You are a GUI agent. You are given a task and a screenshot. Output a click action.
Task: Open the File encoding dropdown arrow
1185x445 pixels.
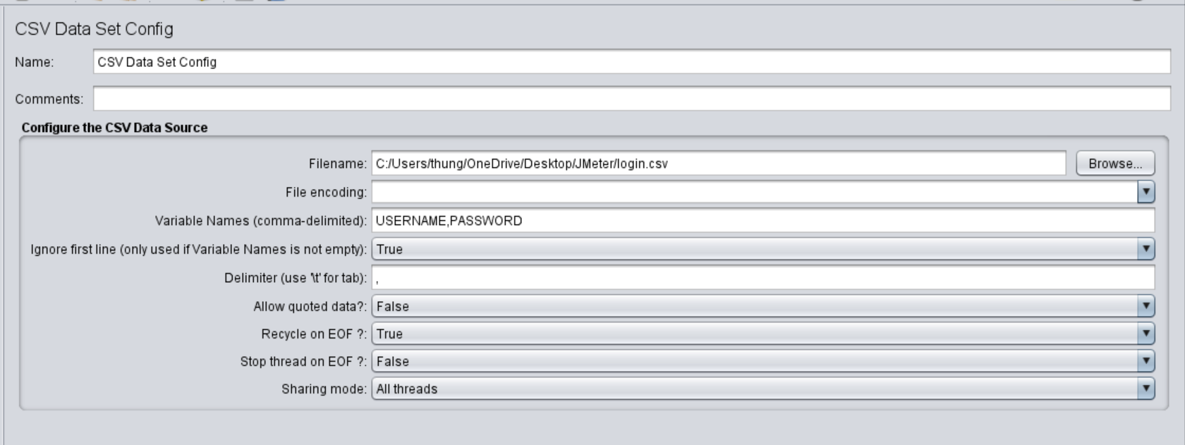pos(1145,192)
